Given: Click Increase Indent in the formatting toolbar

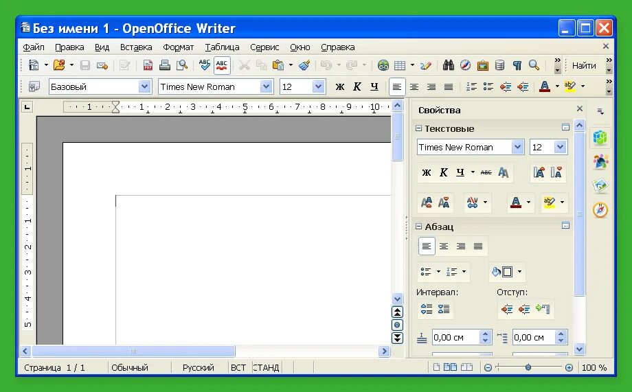Looking at the screenshot, I should pyautogui.click(x=523, y=87).
